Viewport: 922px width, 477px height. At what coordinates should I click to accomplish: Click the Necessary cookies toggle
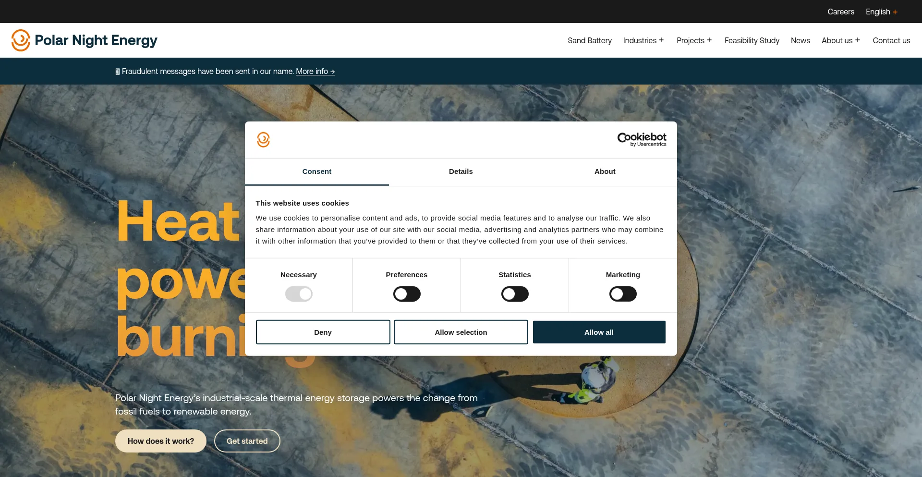[x=299, y=294]
